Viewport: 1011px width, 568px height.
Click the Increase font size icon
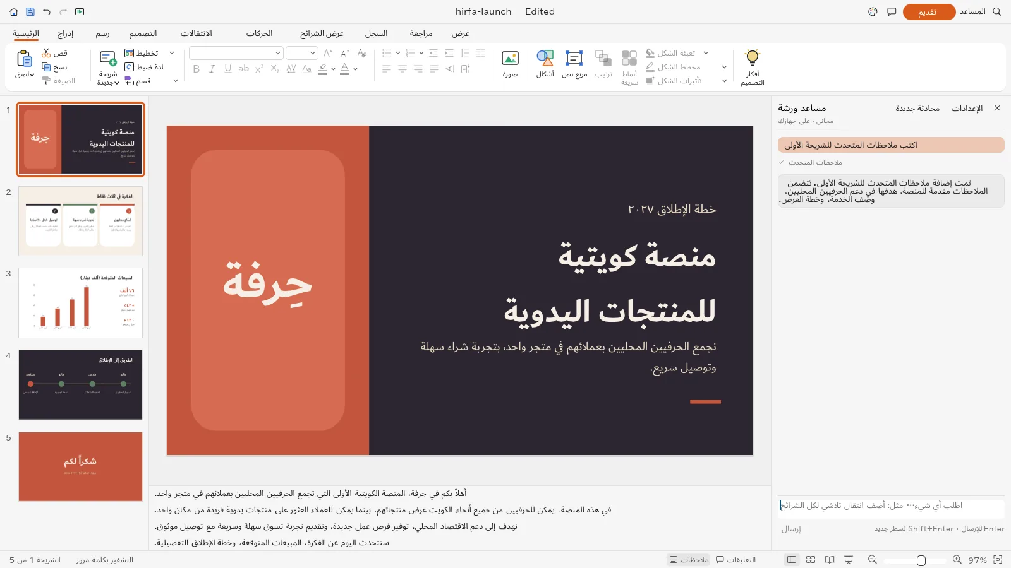[x=327, y=53]
